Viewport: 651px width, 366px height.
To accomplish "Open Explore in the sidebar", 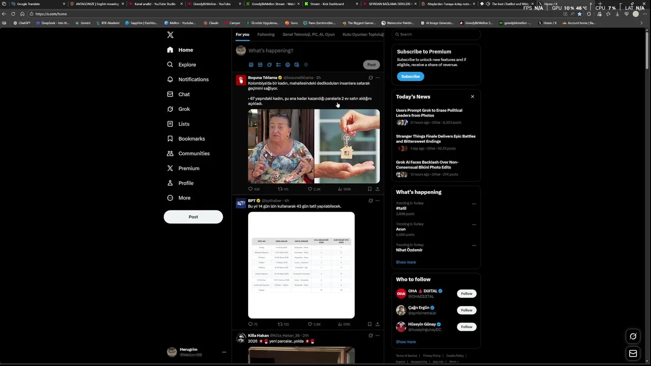I will pyautogui.click(x=182, y=65).
